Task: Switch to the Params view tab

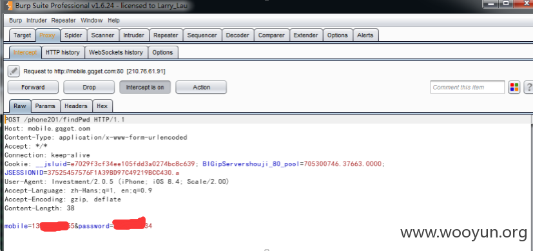Action: [45, 106]
